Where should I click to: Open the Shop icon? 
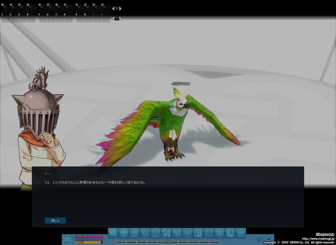(230, 233)
